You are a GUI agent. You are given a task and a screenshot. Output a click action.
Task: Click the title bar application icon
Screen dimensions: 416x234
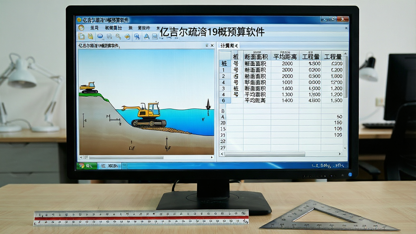pyautogui.click(x=79, y=20)
